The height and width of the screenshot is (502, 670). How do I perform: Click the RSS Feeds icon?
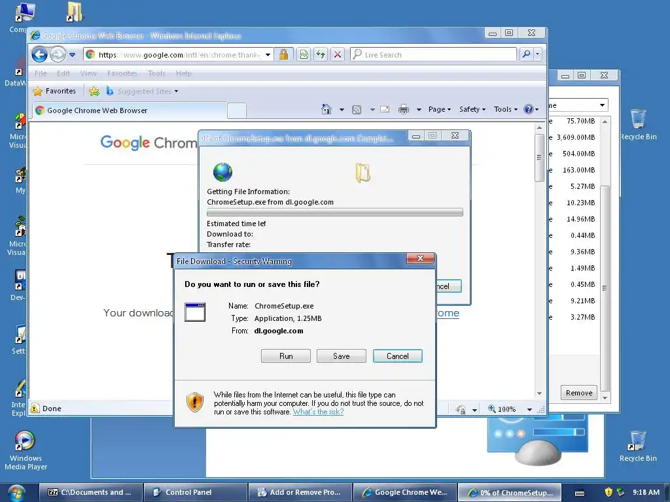tap(357, 110)
